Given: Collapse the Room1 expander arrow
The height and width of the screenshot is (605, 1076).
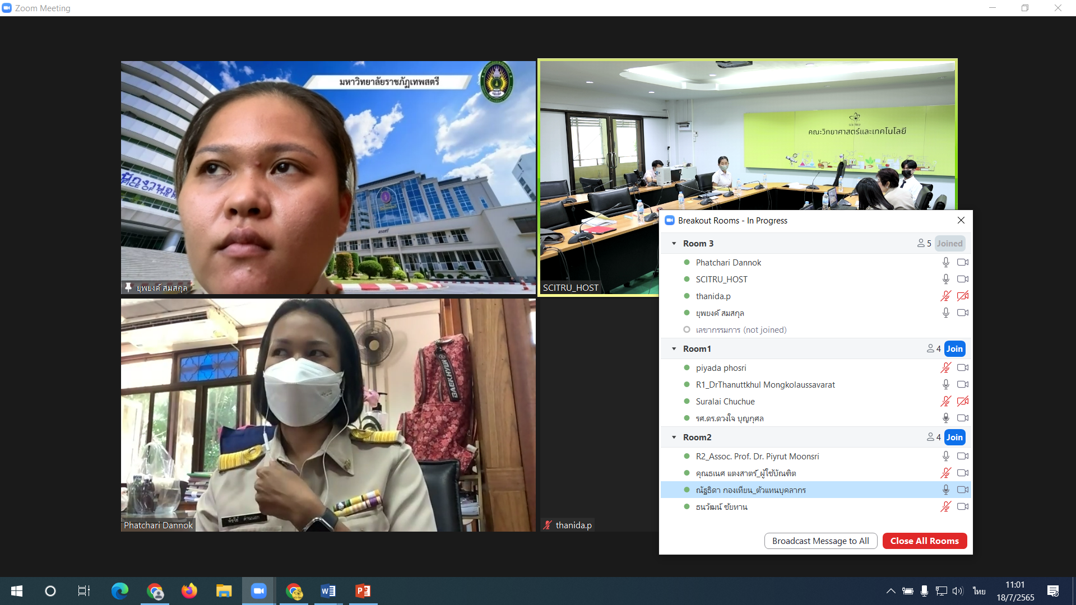Looking at the screenshot, I should tap(674, 349).
